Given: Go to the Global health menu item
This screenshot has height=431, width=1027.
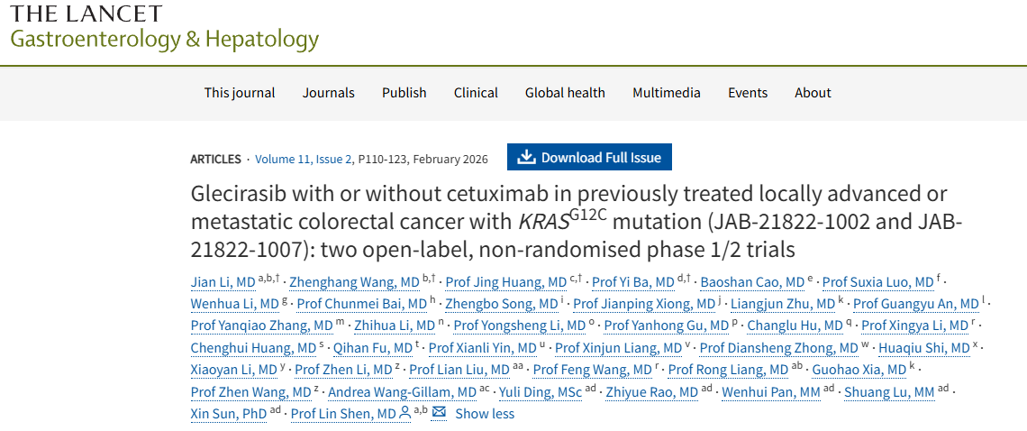Looking at the screenshot, I should [565, 93].
